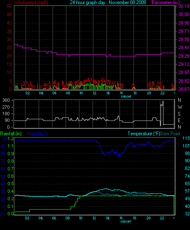This screenshot has height=230, width=190.
Task: Click the Windspeed (mph) legend label
Action: [31, 2]
